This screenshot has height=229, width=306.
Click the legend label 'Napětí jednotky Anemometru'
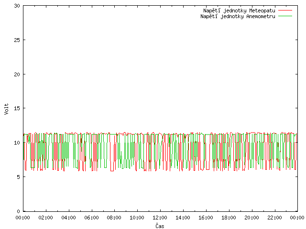[238, 16]
